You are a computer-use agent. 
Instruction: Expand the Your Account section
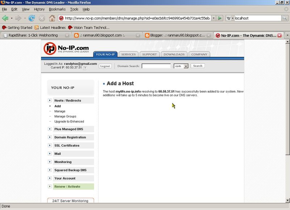pos(50,178)
